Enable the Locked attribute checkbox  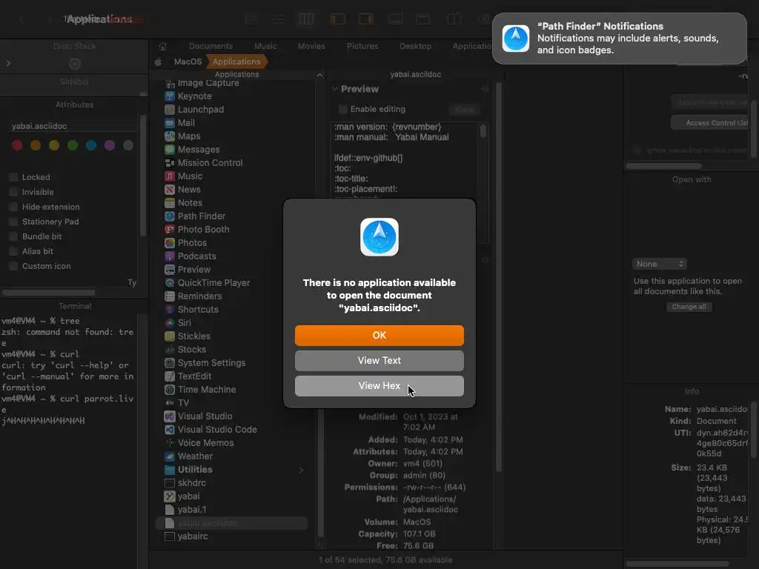13,178
